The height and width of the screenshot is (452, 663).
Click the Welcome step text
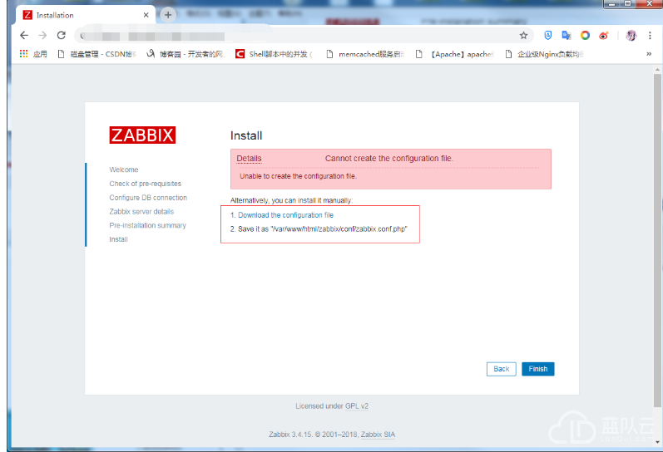pyautogui.click(x=123, y=169)
